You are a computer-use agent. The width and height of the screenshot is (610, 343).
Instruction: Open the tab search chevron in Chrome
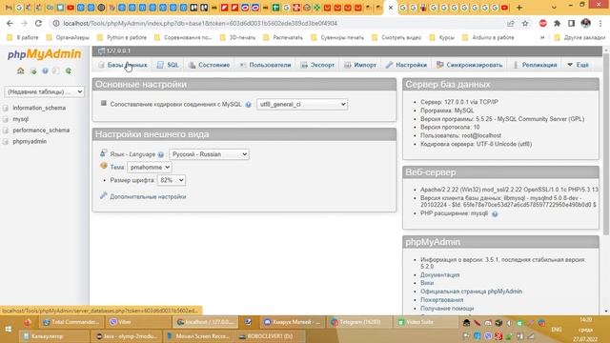click(554, 8)
